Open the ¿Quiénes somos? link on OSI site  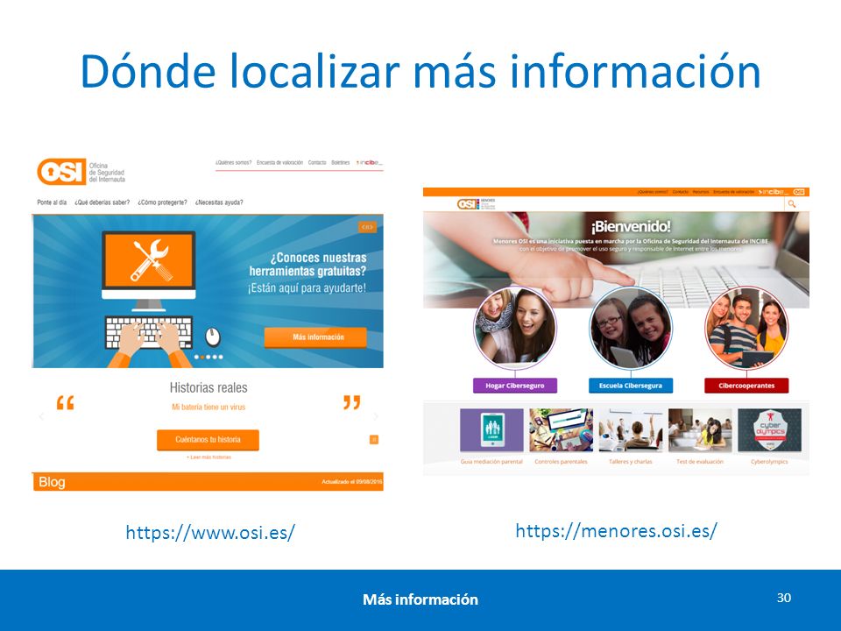(x=233, y=163)
